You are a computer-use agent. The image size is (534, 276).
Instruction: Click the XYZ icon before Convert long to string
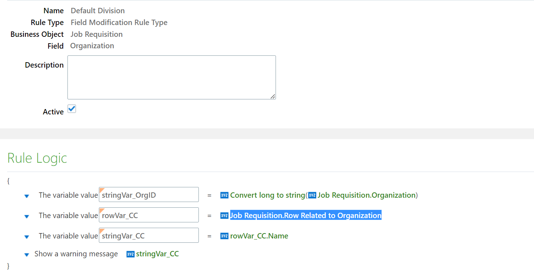[225, 195]
